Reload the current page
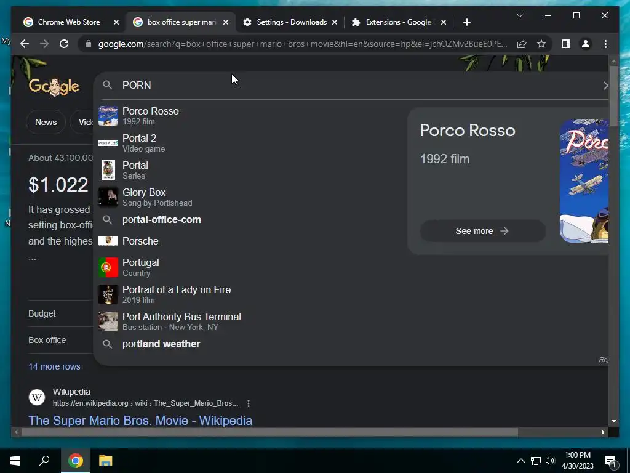 coord(64,44)
